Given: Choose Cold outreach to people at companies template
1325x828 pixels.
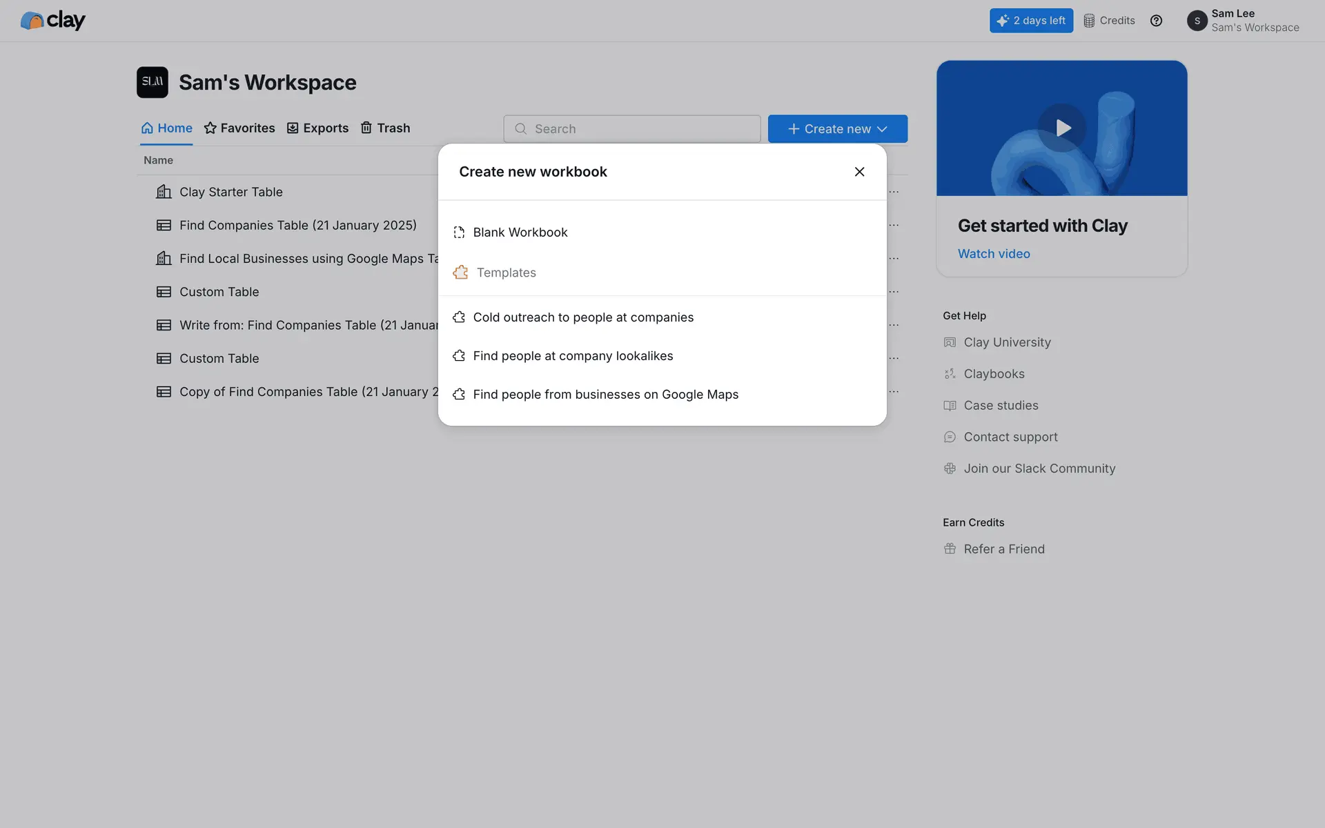Looking at the screenshot, I should pyautogui.click(x=582, y=317).
